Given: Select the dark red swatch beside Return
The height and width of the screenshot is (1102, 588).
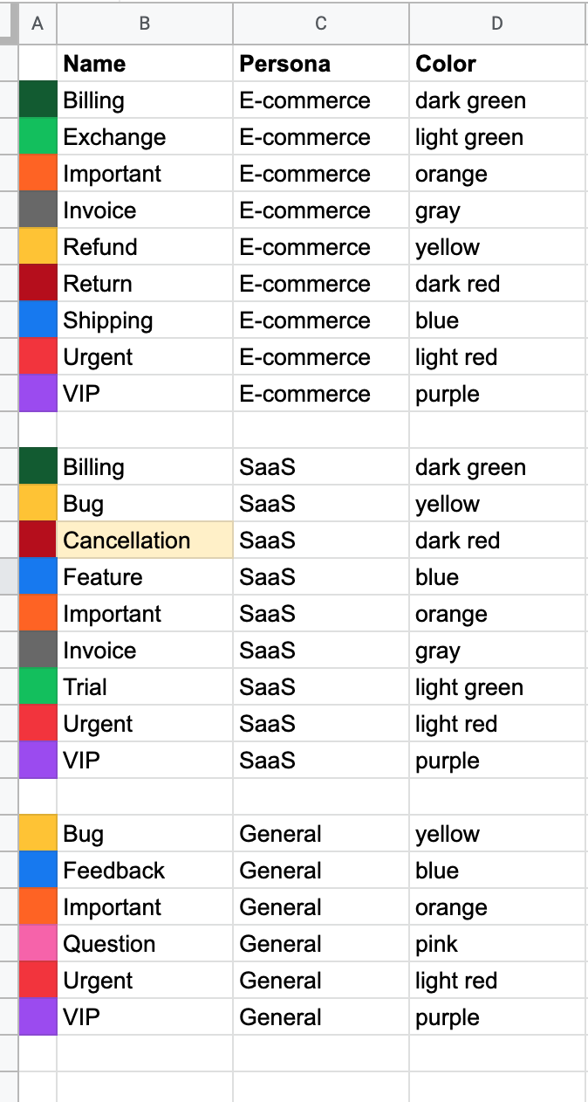Looking at the screenshot, I should coord(38,284).
